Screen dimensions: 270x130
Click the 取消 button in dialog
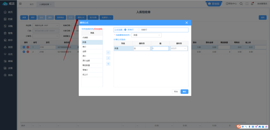(x=176, y=92)
